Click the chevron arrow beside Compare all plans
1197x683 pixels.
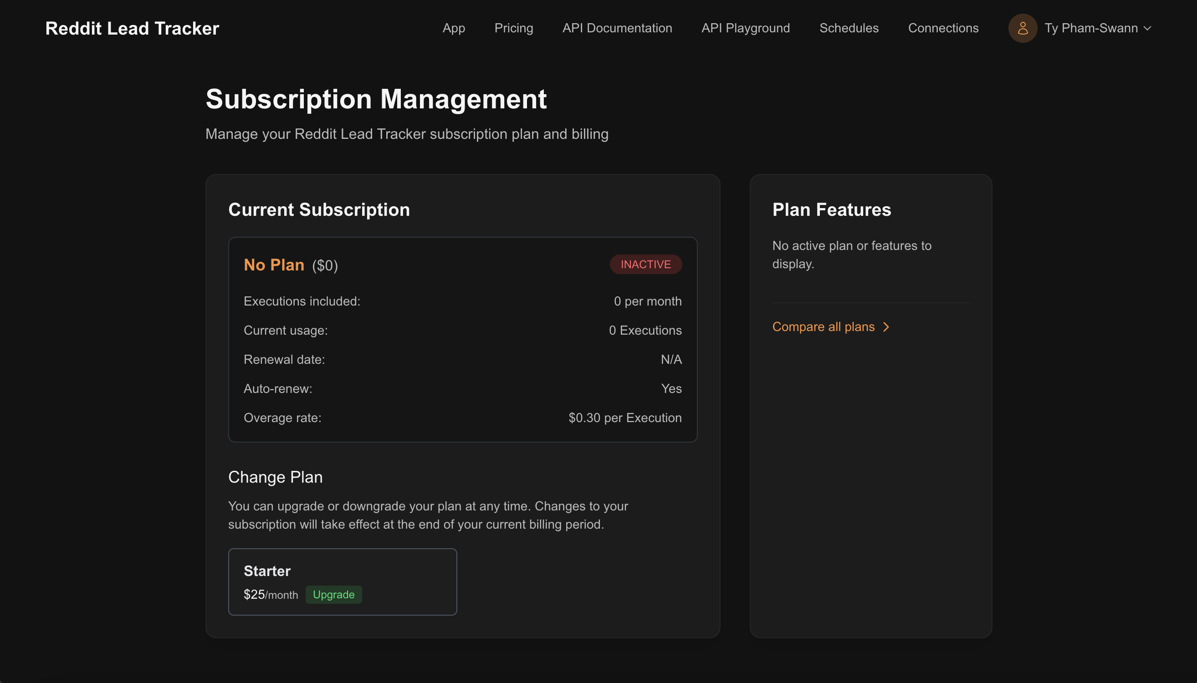886,327
